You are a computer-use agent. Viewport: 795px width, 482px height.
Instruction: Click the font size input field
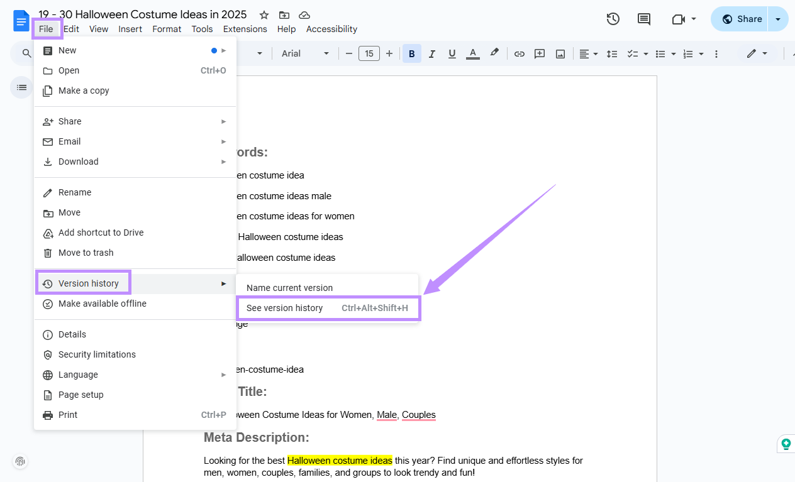tap(369, 53)
